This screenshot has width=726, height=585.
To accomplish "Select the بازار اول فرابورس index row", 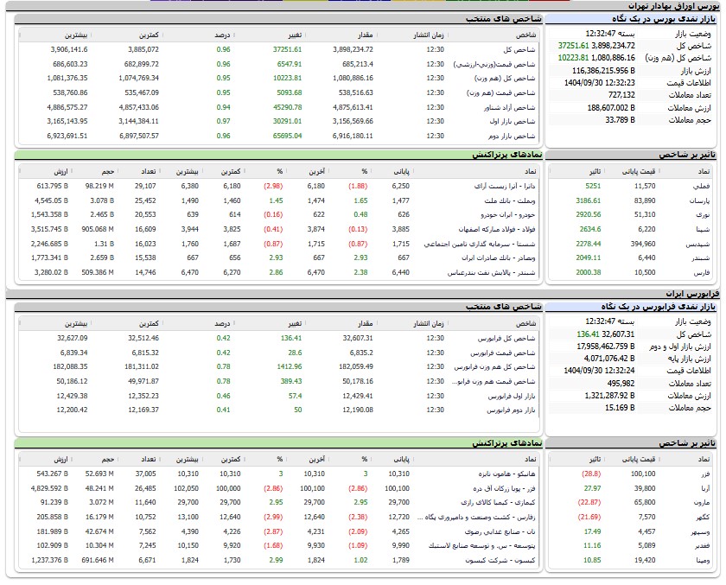I will coord(504,395).
